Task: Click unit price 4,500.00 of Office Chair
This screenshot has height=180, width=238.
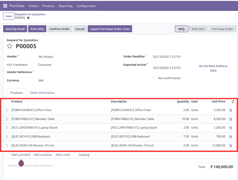Action: [219, 110]
